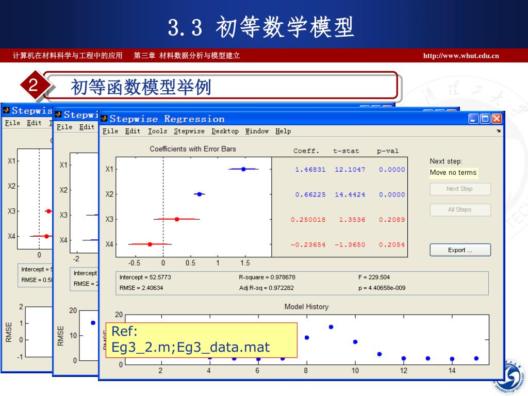Open Edit menu in the middle Stepwise window
This screenshot has width=528, height=396.
coord(87,127)
